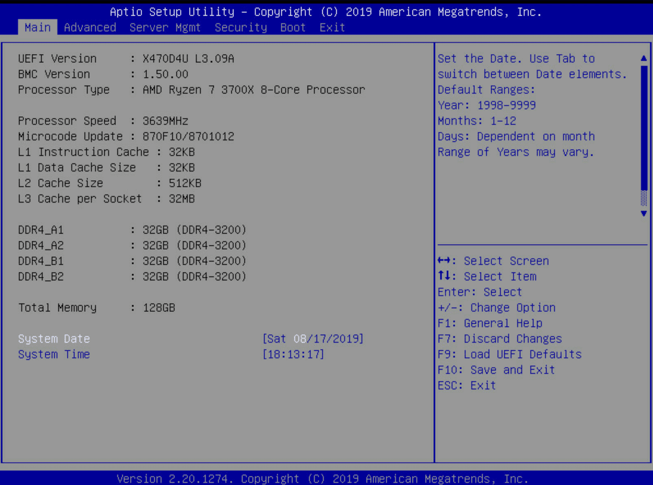
Task: Click the help panel scroll down arrow
Action: [x=644, y=214]
